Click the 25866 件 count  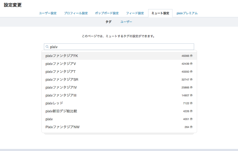(x=187, y=87)
